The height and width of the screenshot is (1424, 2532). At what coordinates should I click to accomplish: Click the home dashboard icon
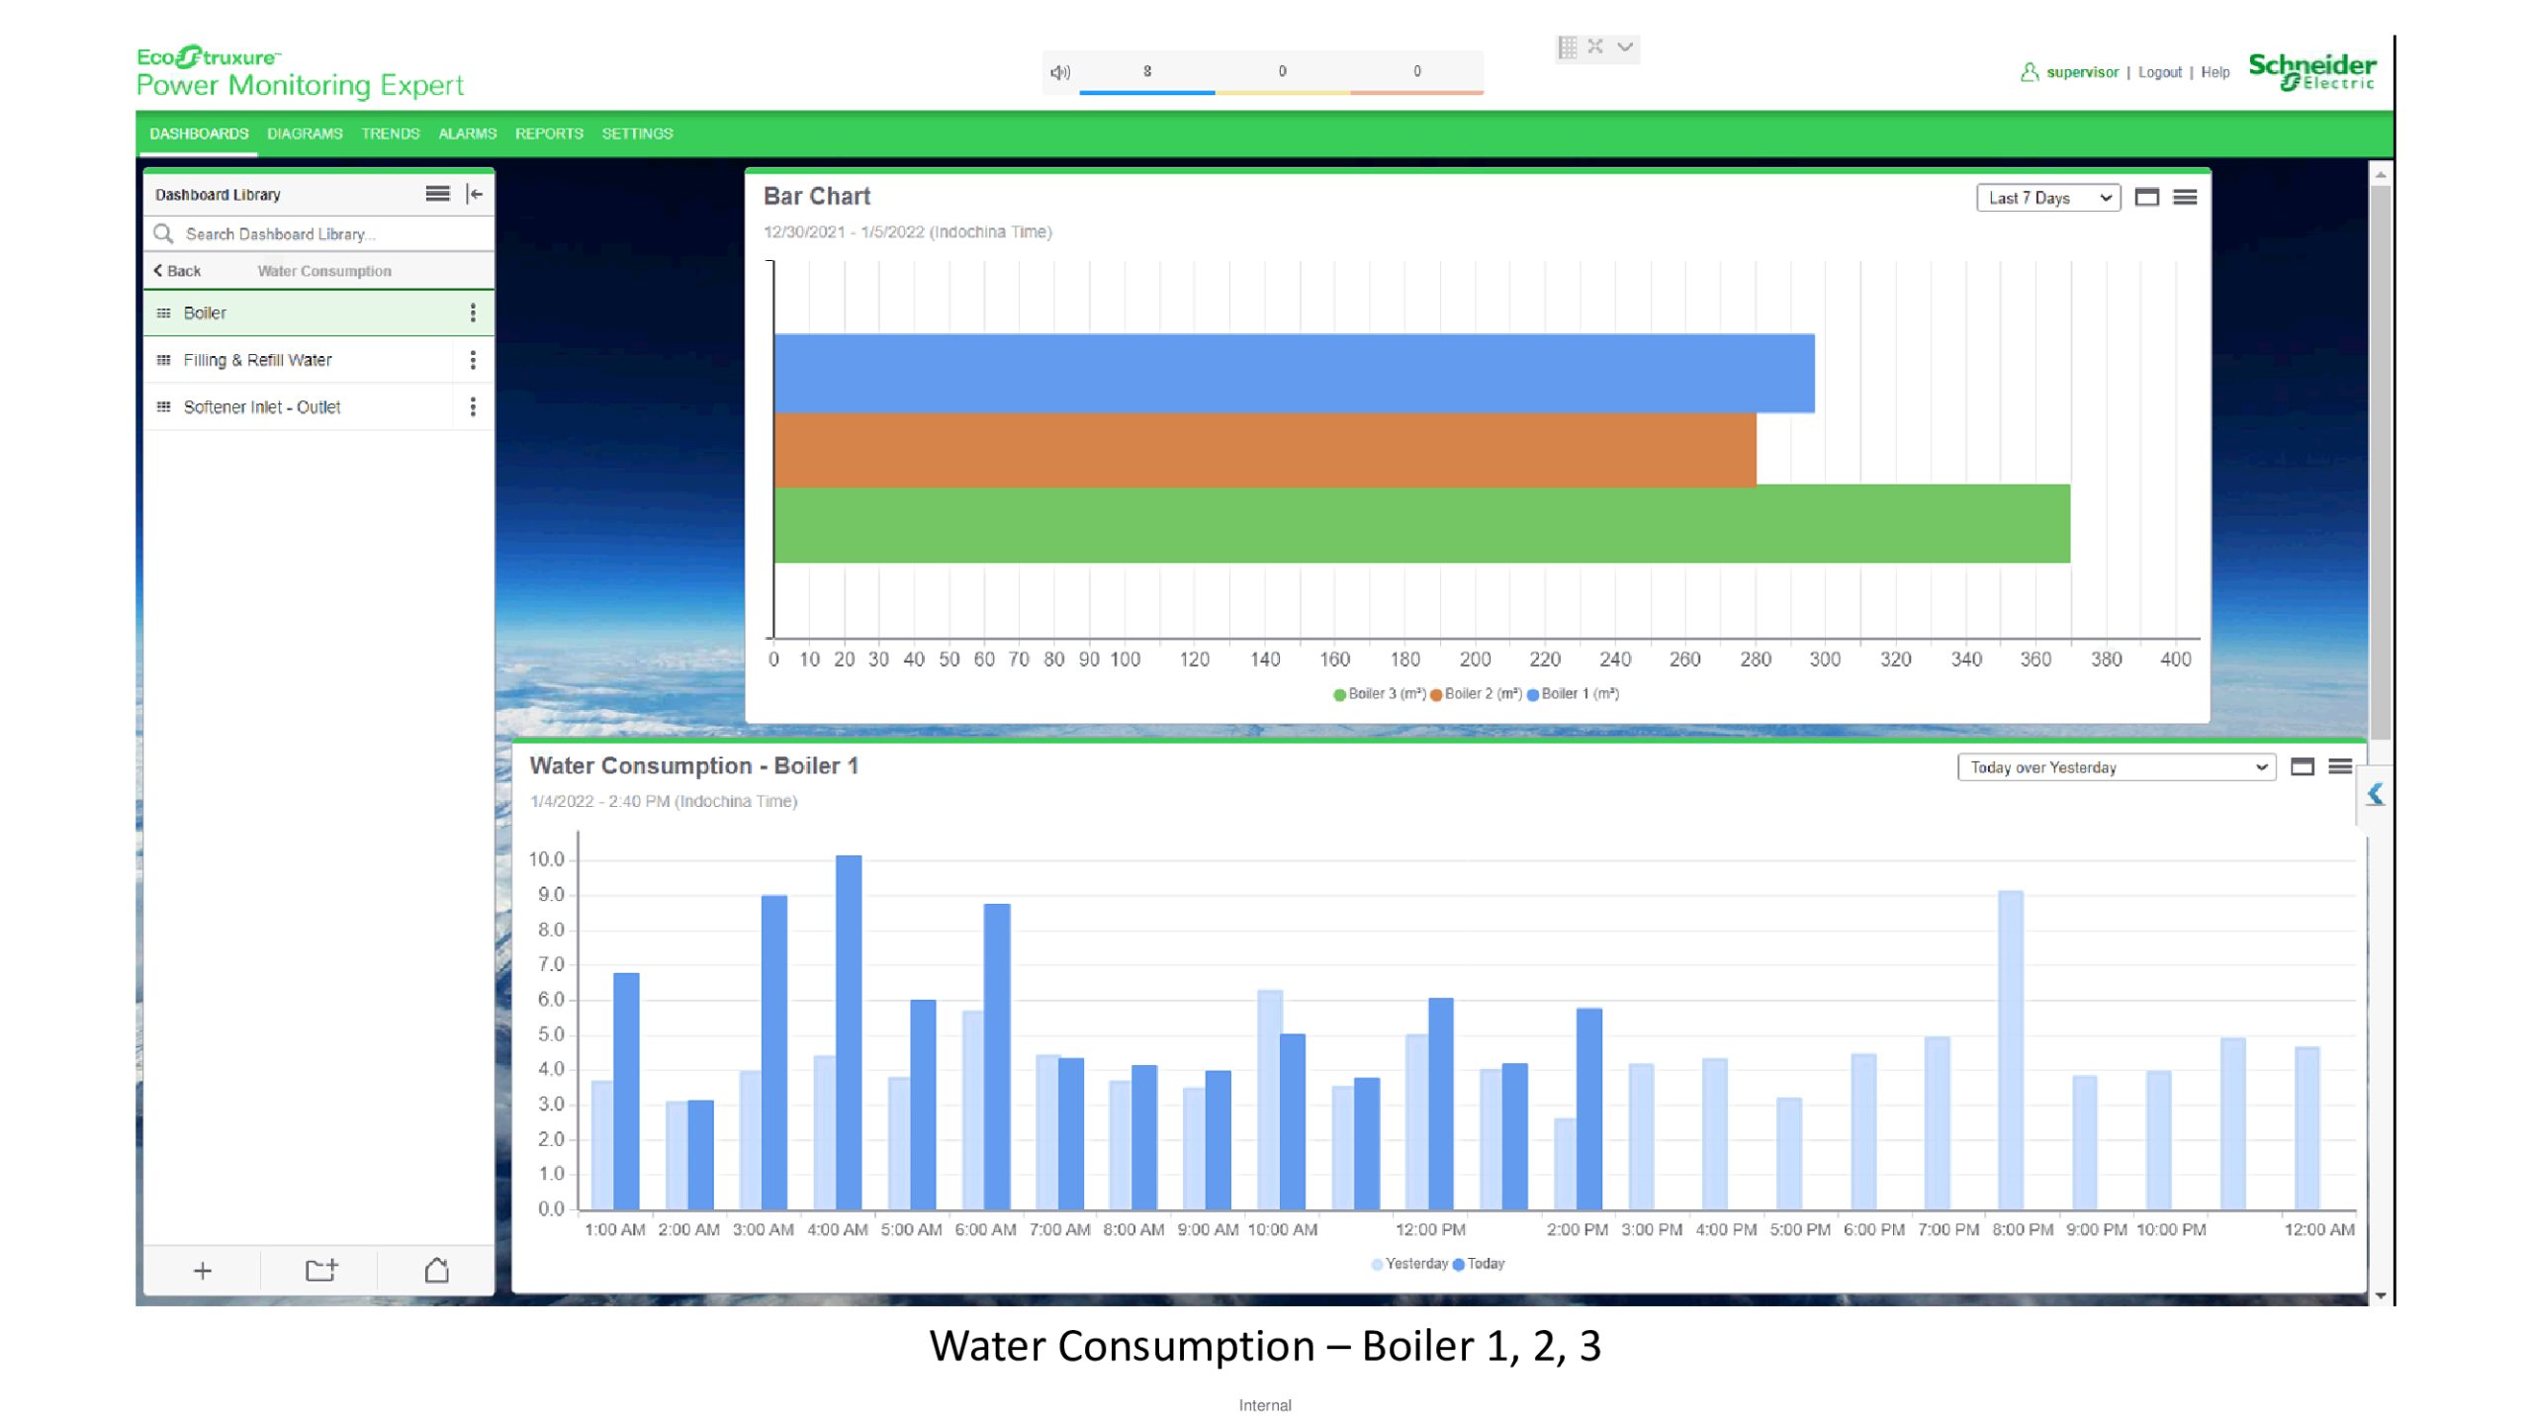(436, 1271)
